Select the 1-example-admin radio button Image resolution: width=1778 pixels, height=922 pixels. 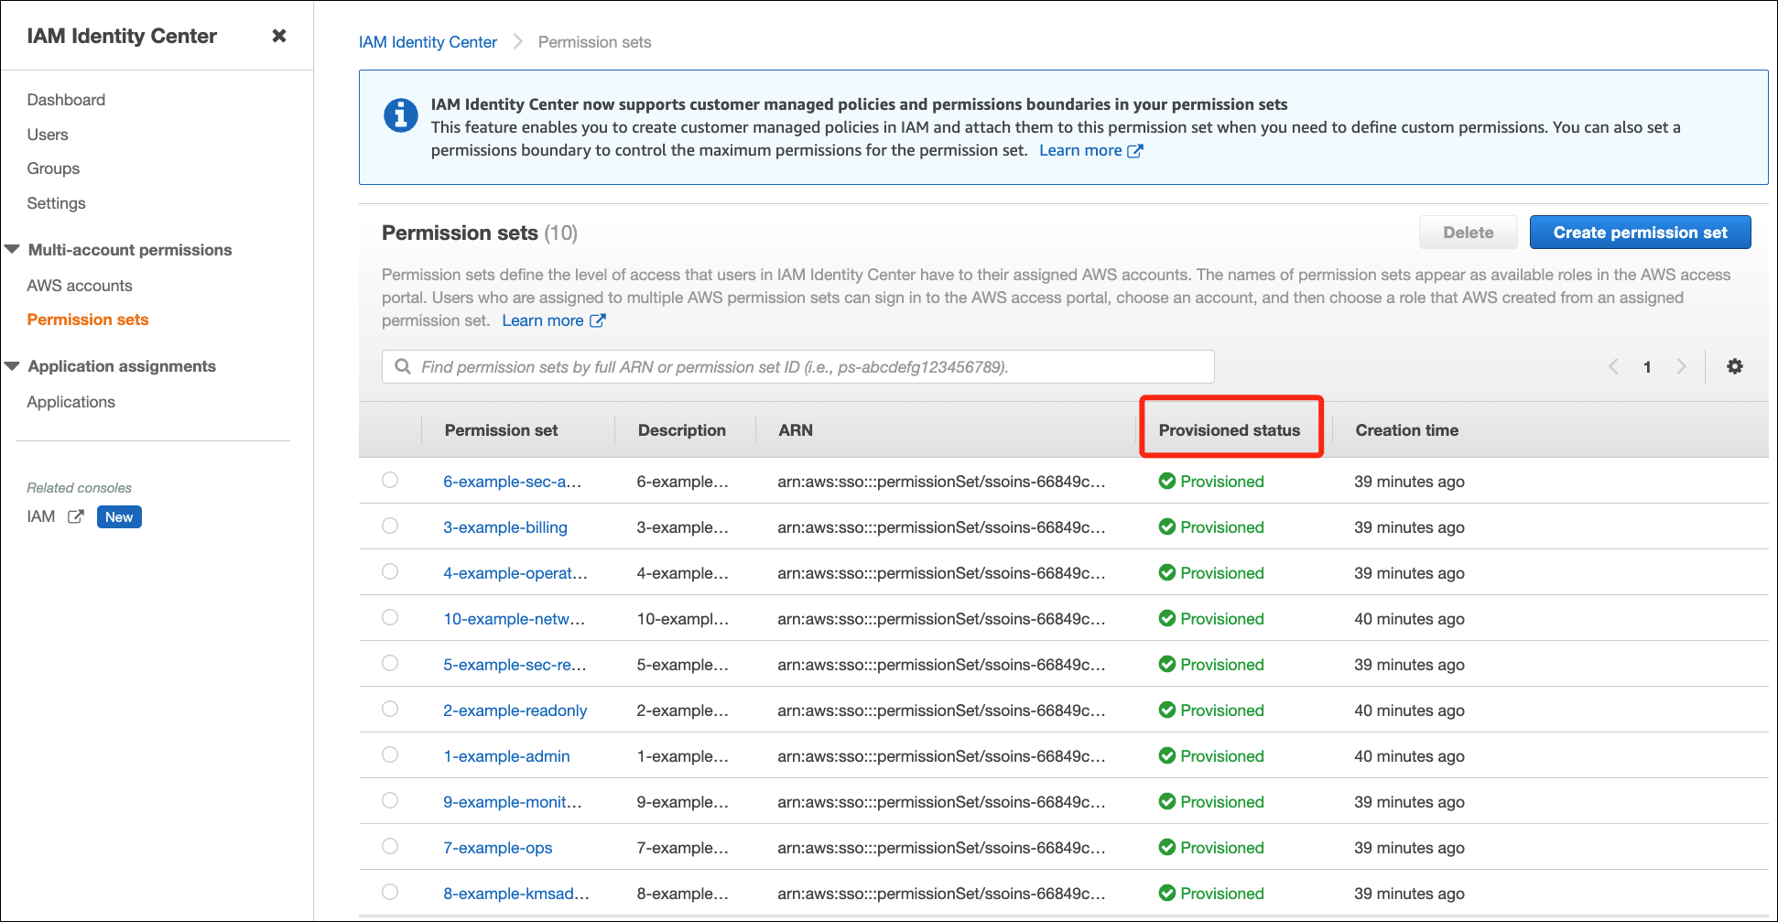390,754
